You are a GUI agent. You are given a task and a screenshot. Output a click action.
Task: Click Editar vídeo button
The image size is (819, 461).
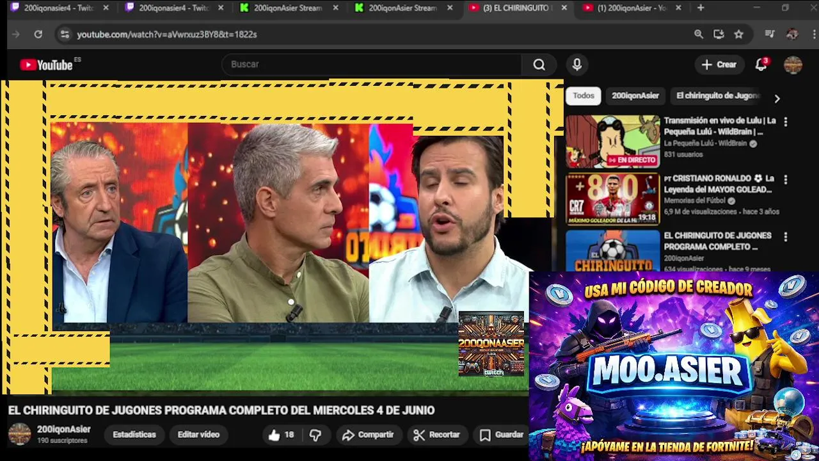click(198, 435)
